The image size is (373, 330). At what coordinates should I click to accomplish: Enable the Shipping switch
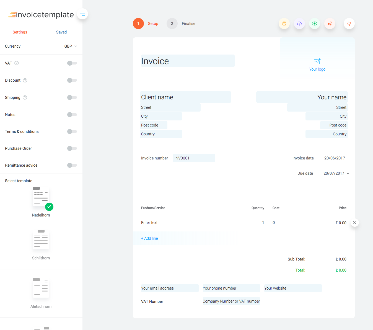click(72, 97)
